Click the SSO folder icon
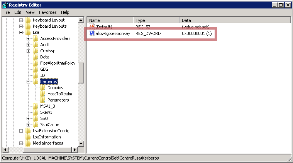The width and height of the screenshot is (293, 163). pyautogui.click(x=35, y=118)
